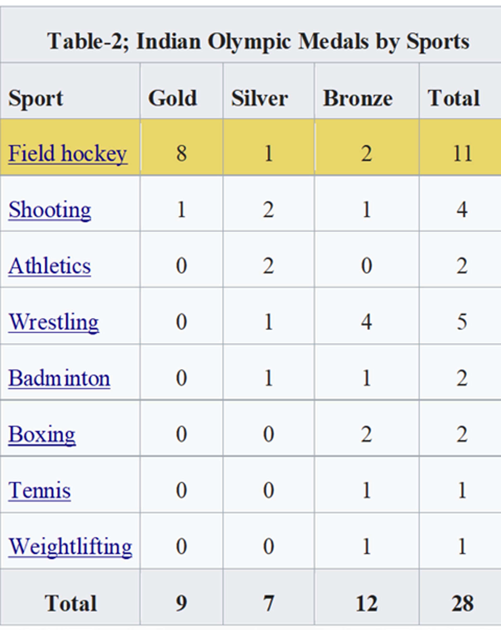Select Wrestling bronze count 4
This screenshot has width=501, height=630.
coord(366,322)
